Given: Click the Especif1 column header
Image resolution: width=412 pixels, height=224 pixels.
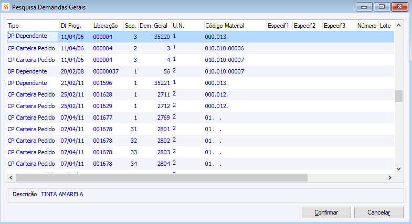Looking at the screenshot, I should (x=279, y=26).
